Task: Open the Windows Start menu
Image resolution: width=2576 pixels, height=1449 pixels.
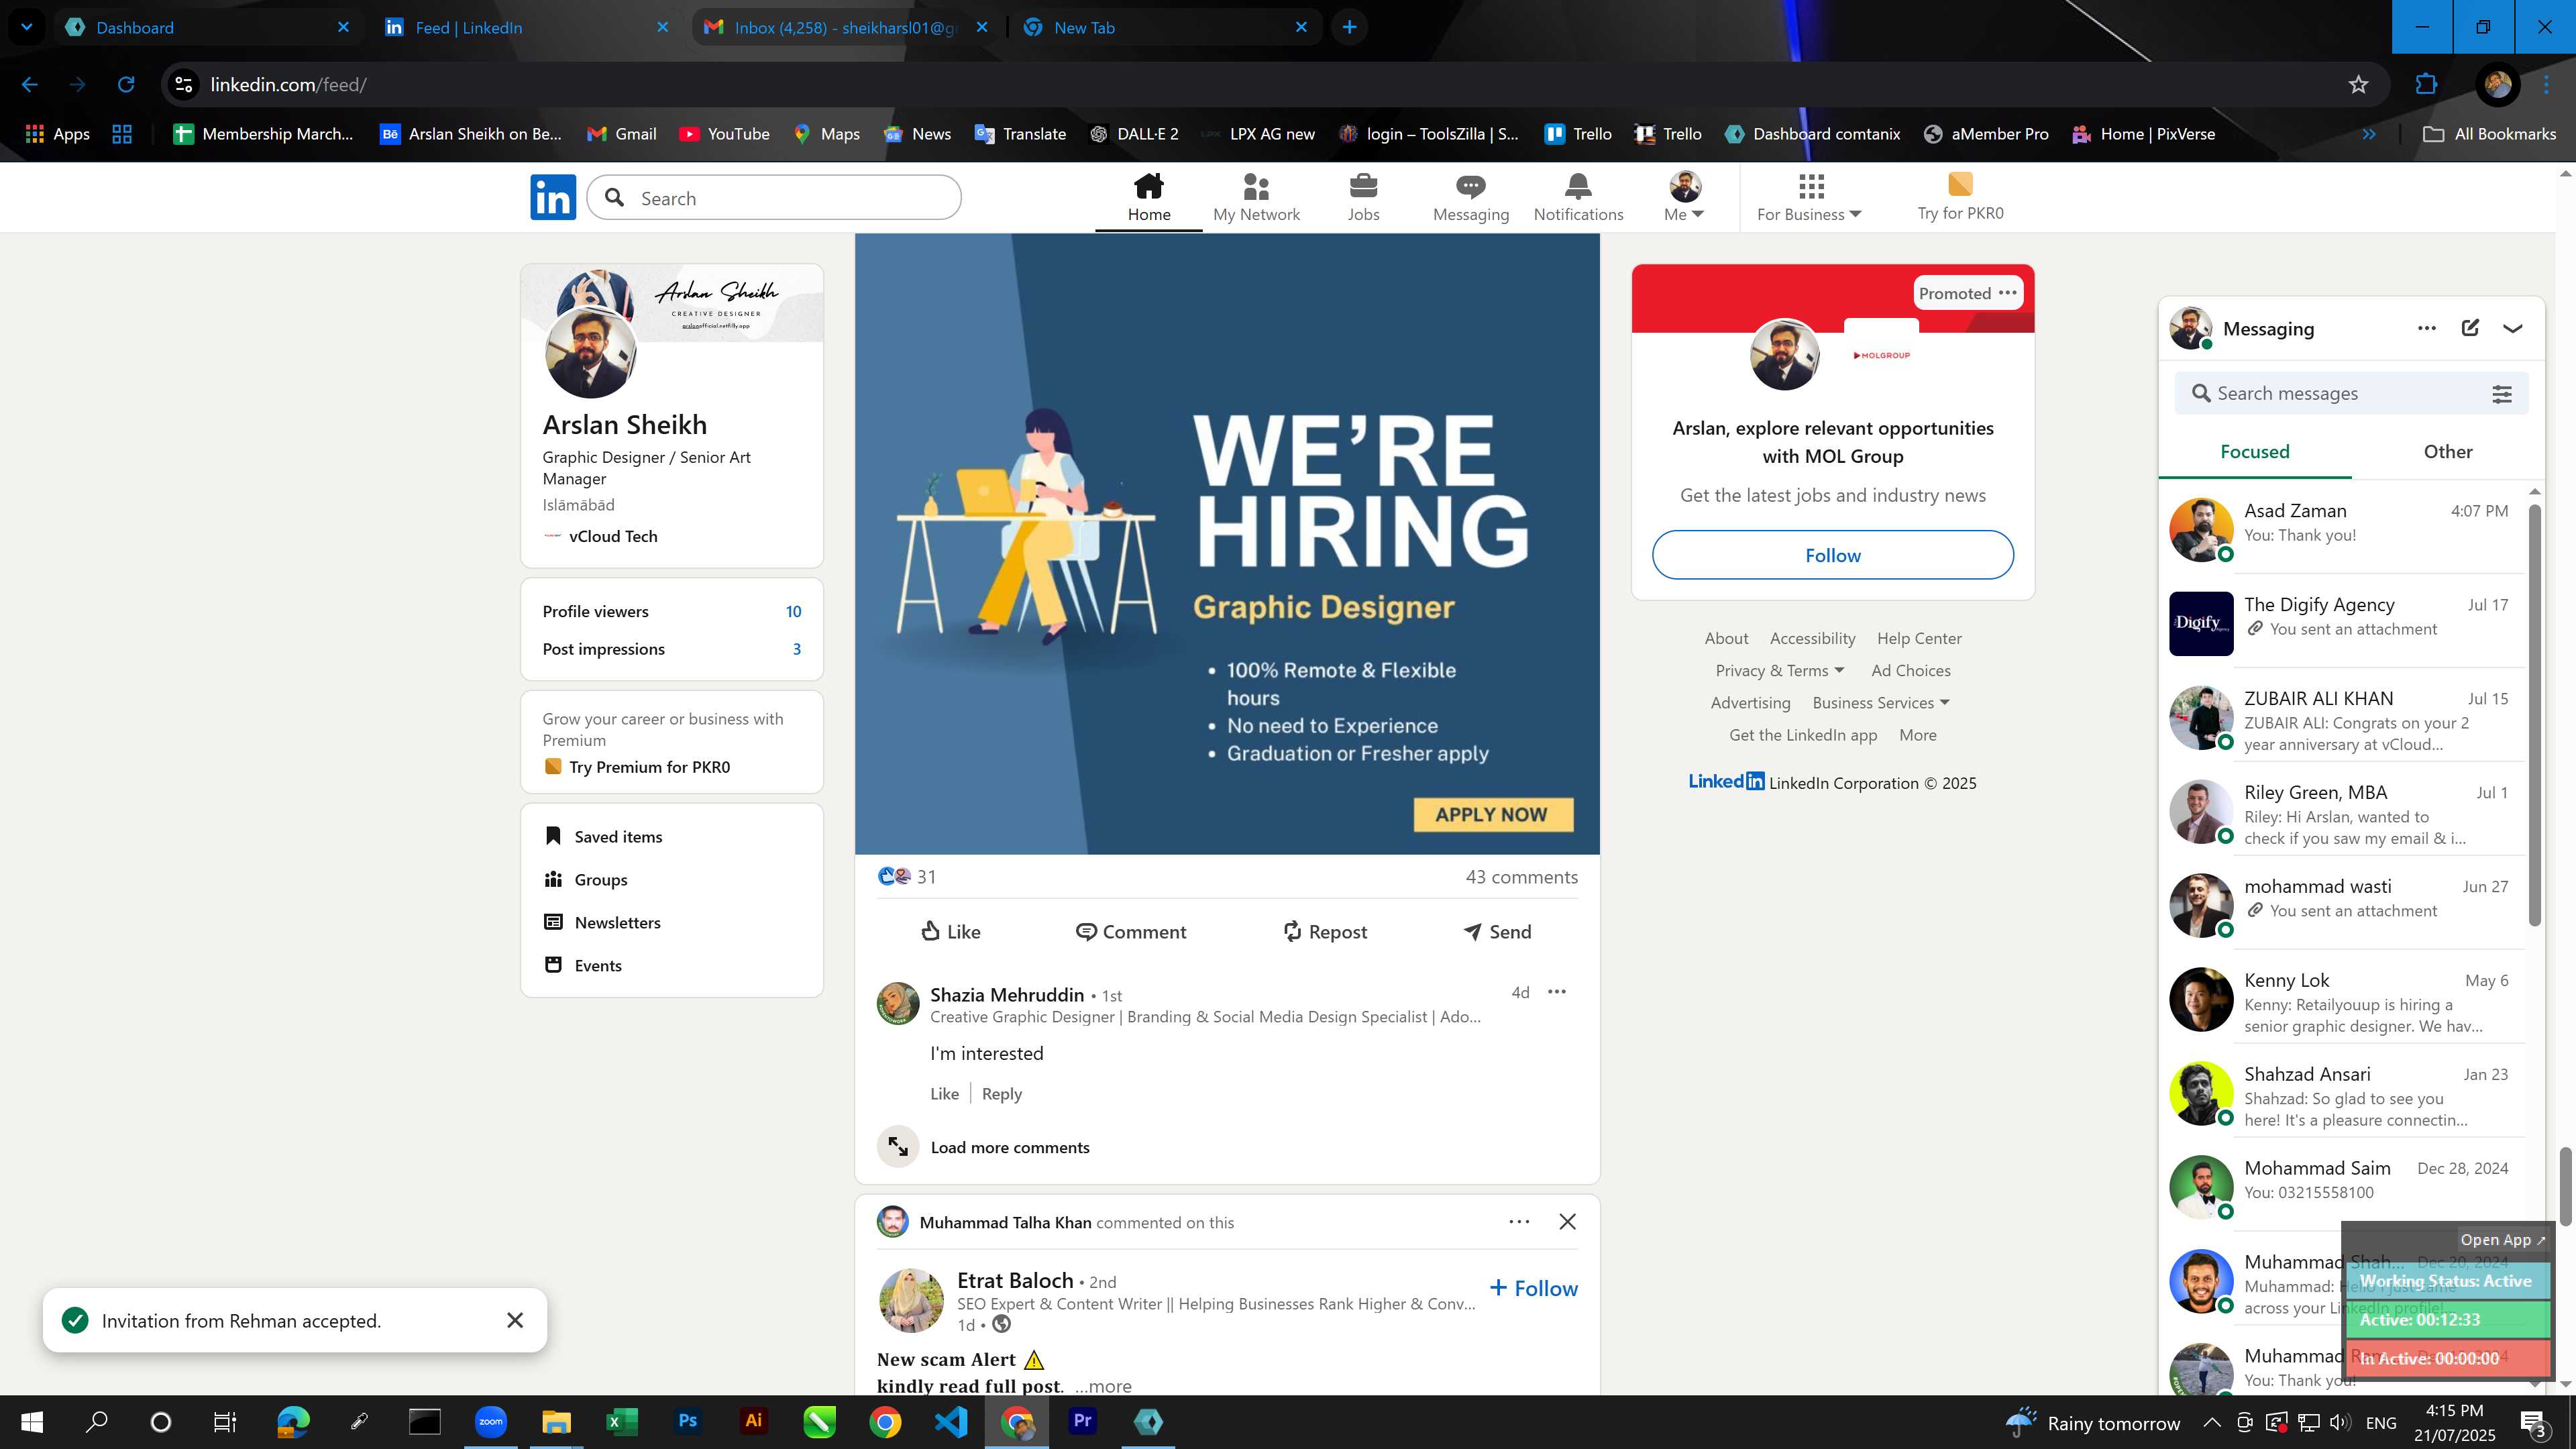Action: pyautogui.click(x=32, y=1421)
